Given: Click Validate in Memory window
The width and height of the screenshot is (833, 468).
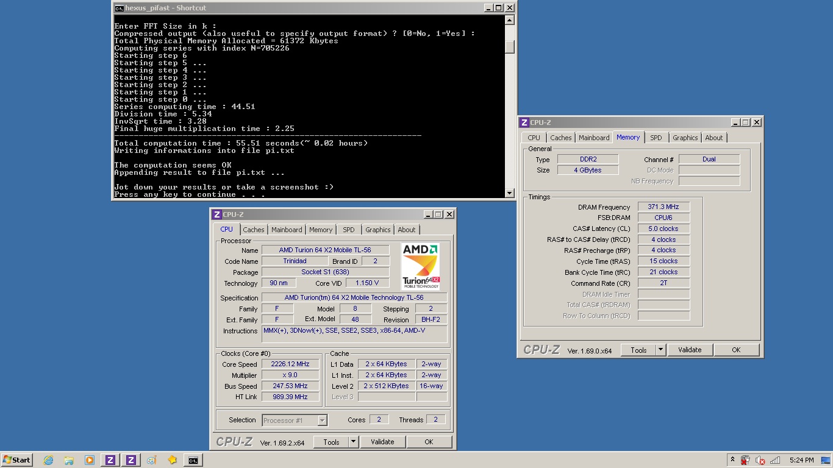Looking at the screenshot, I should pyautogui.click(x=690, y=350).
